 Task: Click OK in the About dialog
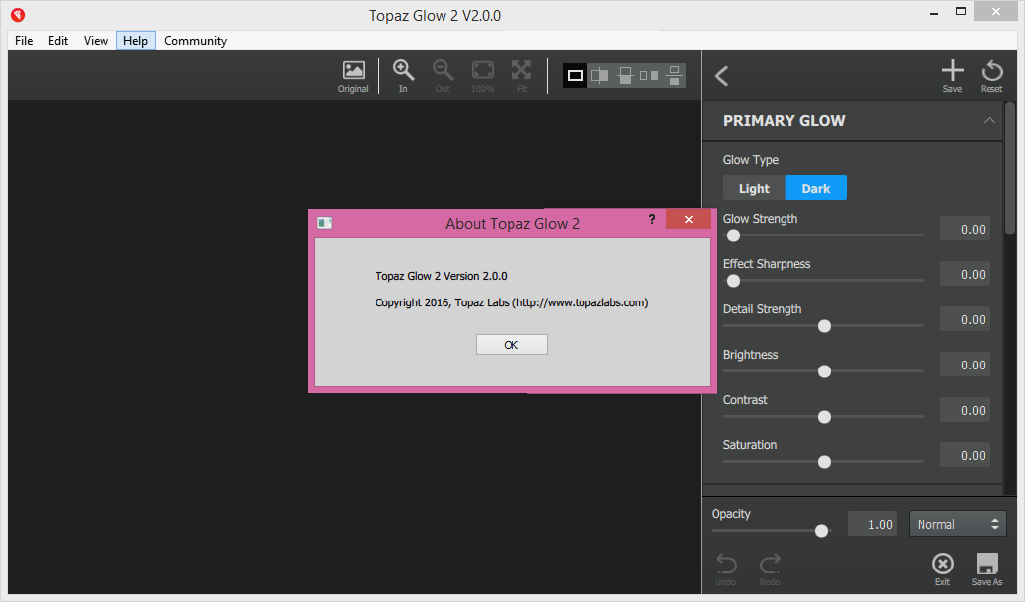(x=512, y=345)
